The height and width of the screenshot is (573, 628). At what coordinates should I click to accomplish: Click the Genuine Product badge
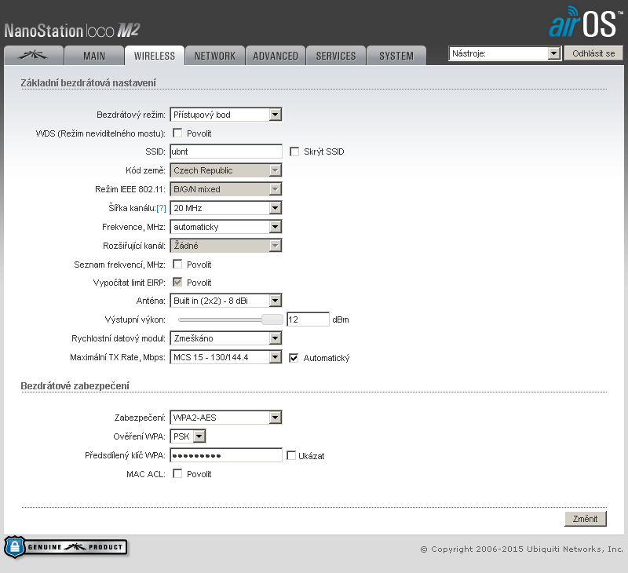pos(66,546)
